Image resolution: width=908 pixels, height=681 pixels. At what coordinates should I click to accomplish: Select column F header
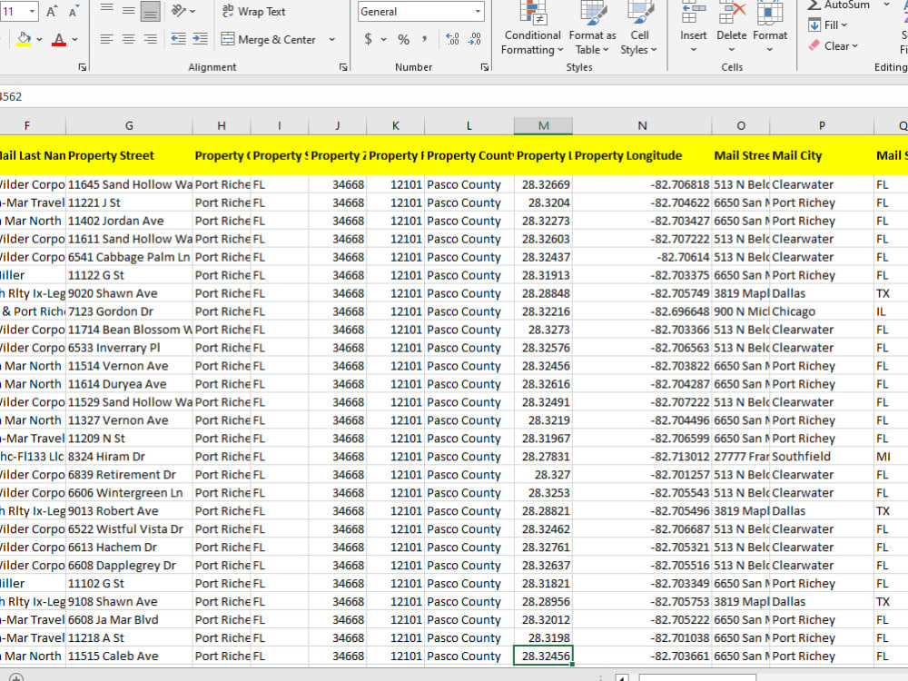(x=27, y=125)
